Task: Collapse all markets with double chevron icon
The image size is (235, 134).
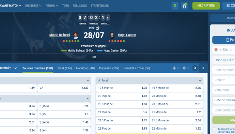Action: point(203,68)
